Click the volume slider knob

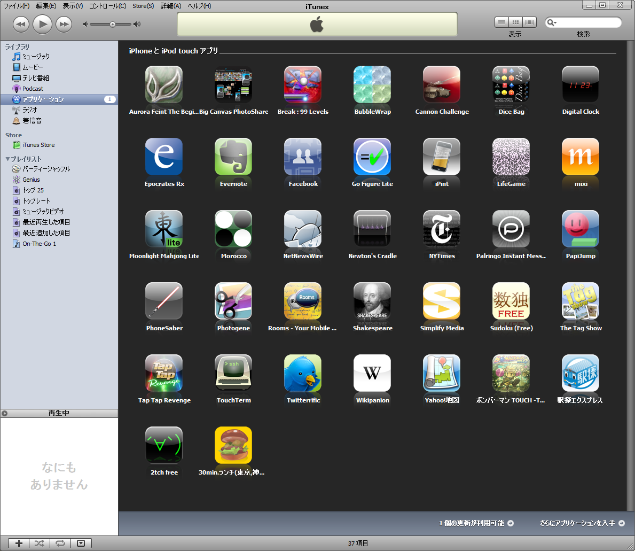[x=113, y=24]
